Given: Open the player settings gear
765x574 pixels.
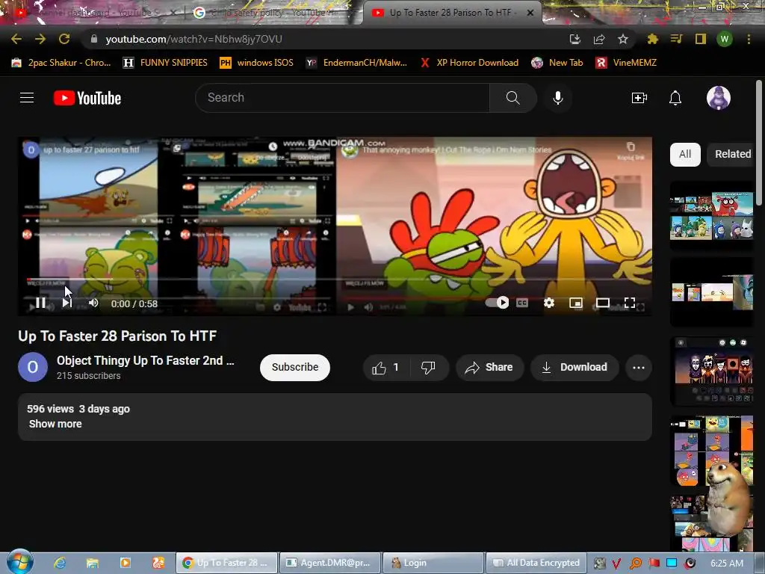Looking at the screenshot, I should [549, 303].
